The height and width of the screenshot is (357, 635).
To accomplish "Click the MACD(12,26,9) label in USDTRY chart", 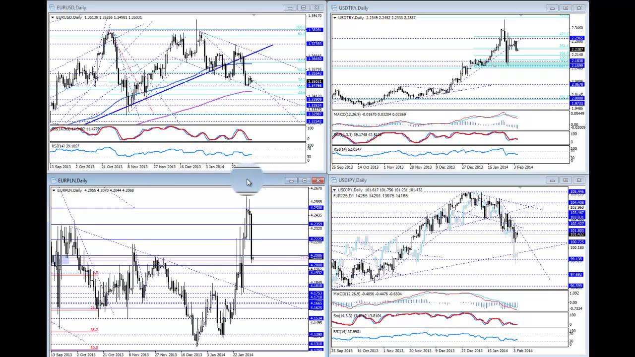I will (370, 115).
